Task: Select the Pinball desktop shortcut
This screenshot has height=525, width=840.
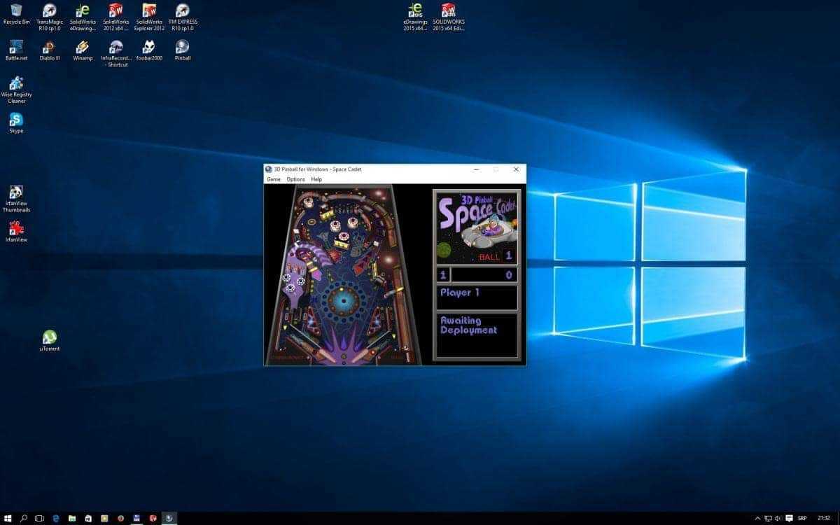Action: [x=183, y=51]
